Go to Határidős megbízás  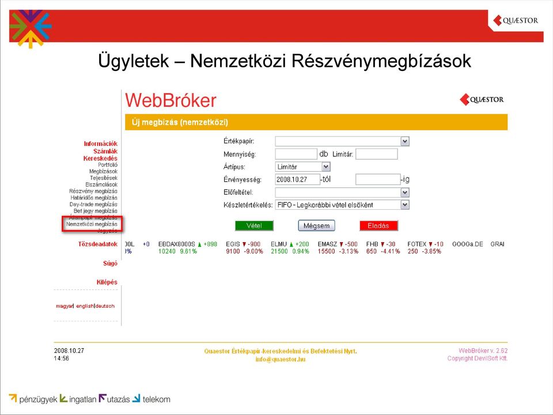click(x=94, y=198)
